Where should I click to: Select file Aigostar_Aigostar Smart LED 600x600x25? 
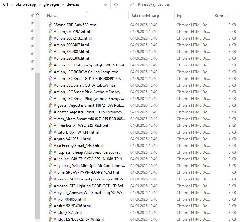90,112
